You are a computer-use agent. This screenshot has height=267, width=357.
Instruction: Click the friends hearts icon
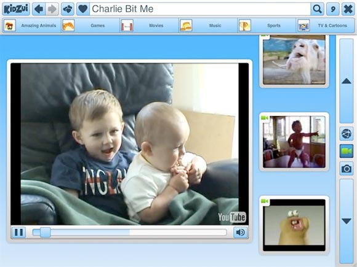click(68, 9)
